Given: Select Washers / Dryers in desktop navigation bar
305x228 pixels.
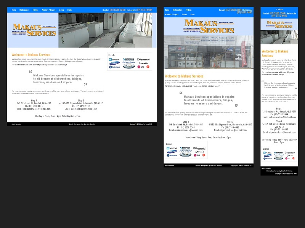Looking at the screenshot, I should [x=48, y=10].
